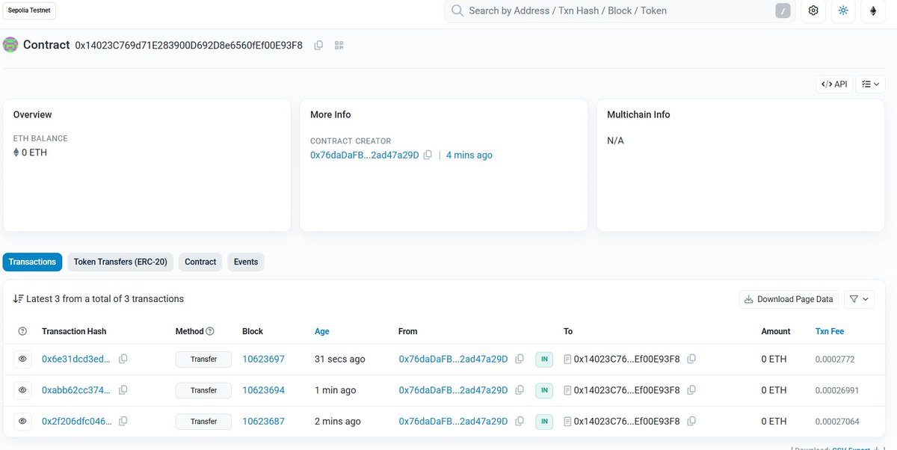Click the contract document icon in block 10623687 row
897x450 pixels.
[x=567, y=422]
